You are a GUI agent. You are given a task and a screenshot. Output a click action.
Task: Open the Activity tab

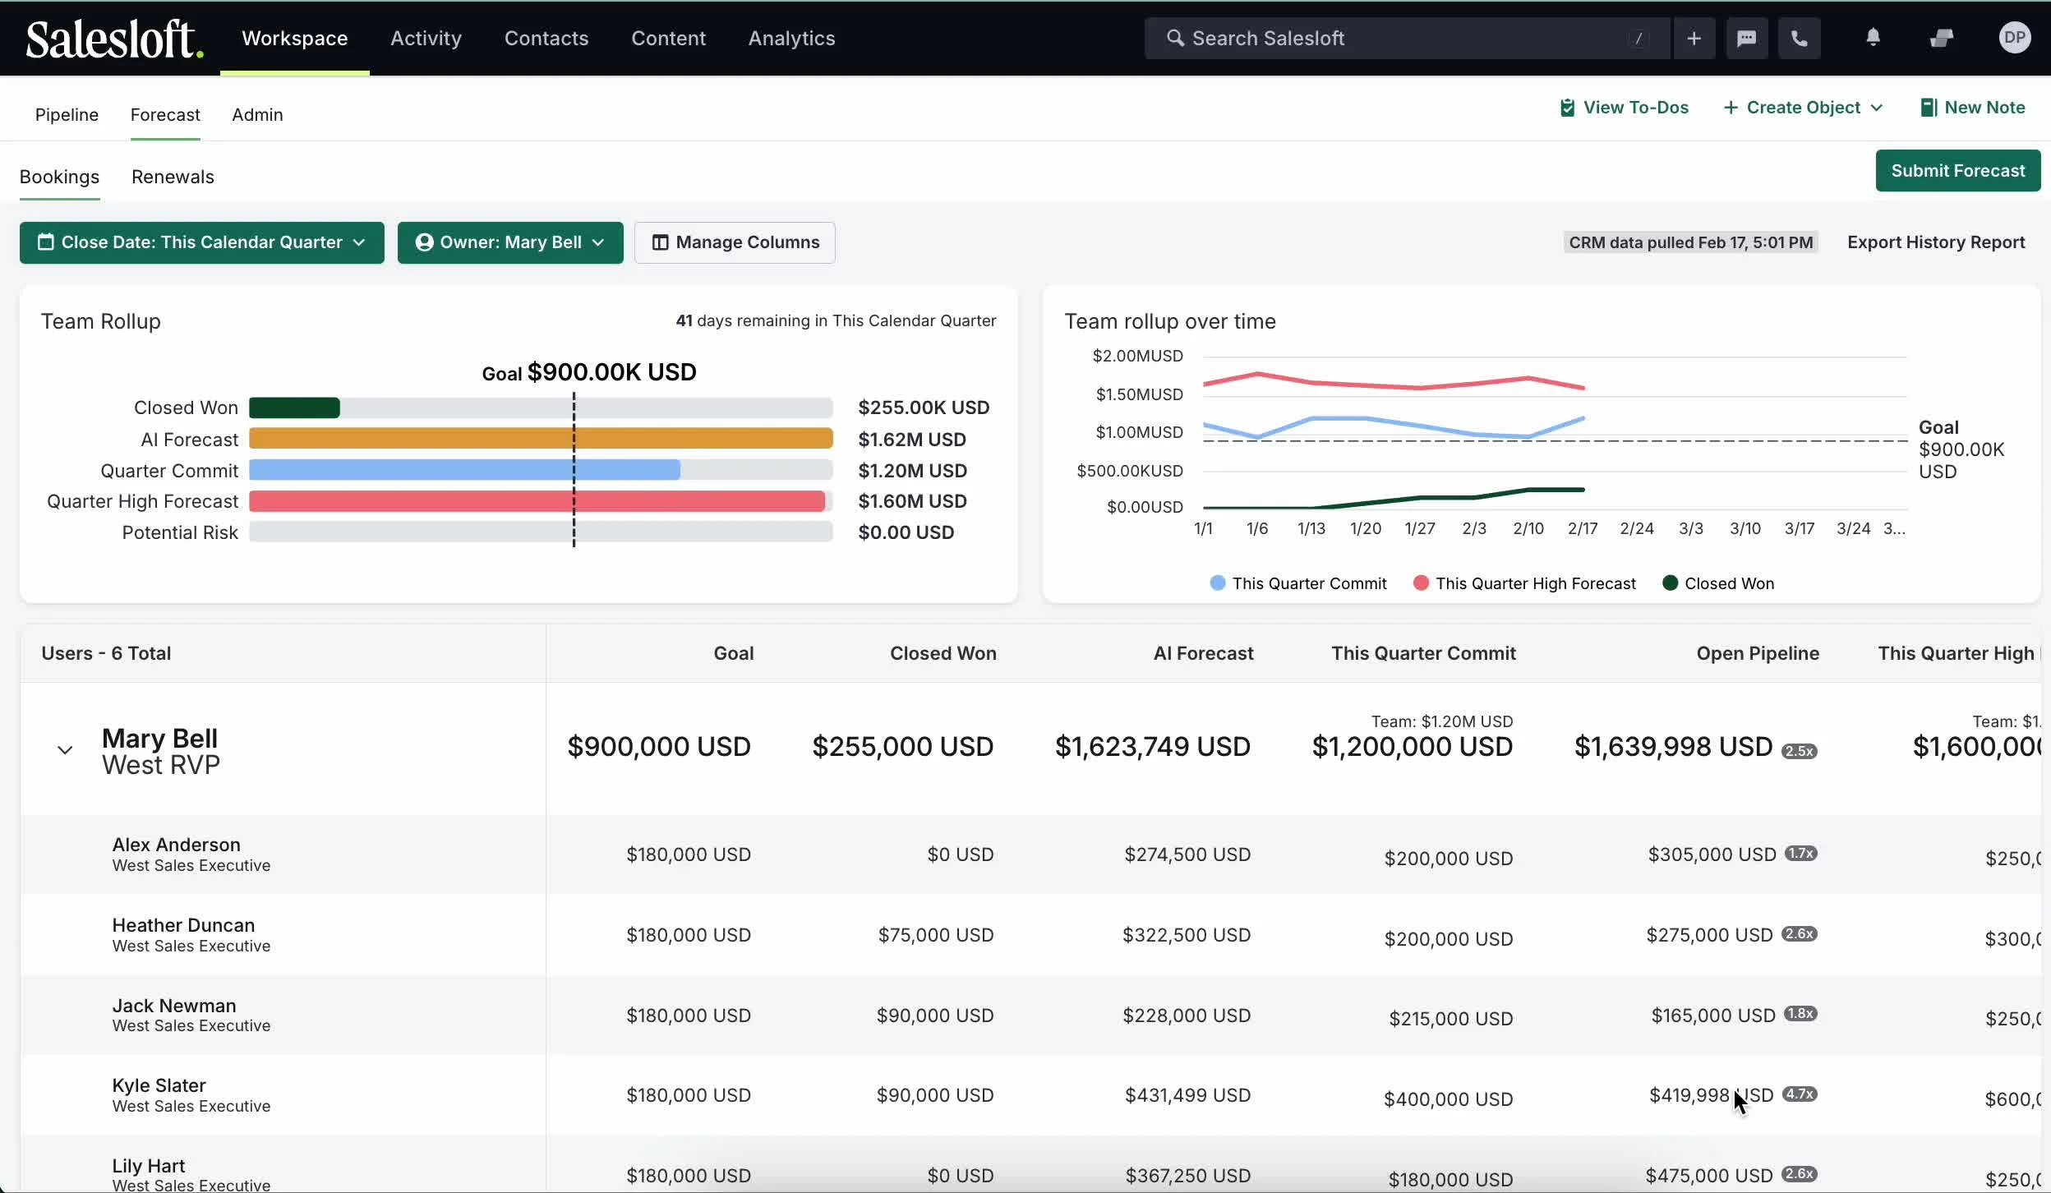tap(426, 38)
